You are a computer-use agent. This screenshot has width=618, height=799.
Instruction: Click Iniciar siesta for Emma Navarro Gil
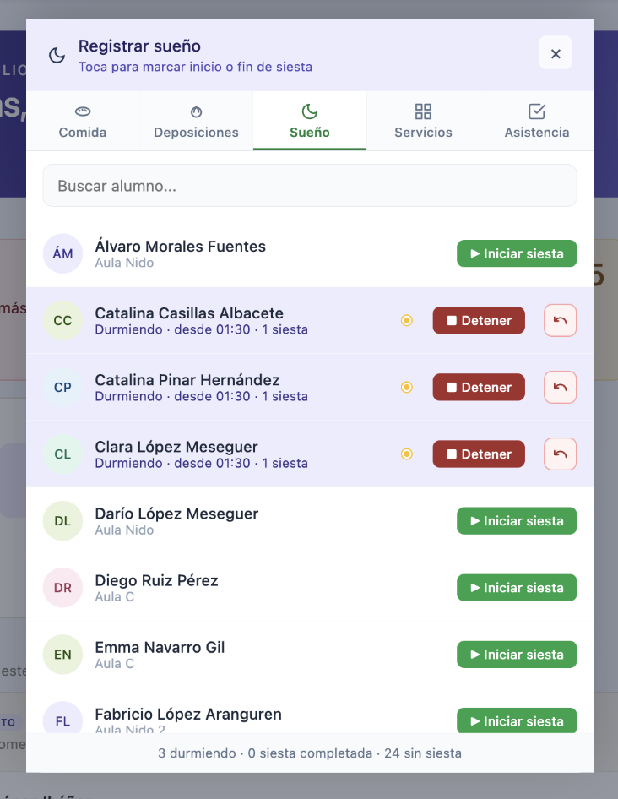coord(517,655)
